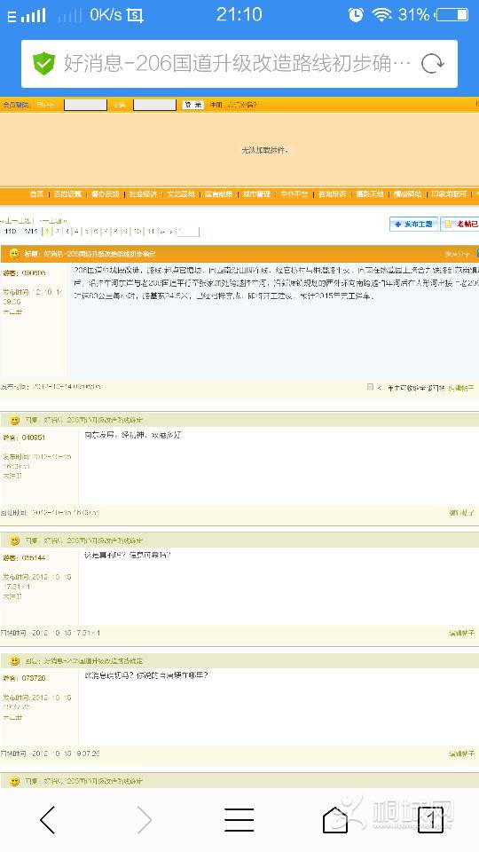Open the 首页 navigation item
Viewport: 479px width, 852px height.
point(36,194)
